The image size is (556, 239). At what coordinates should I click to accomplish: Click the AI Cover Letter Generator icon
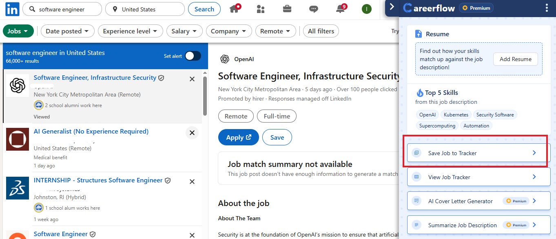click(416, 201)
